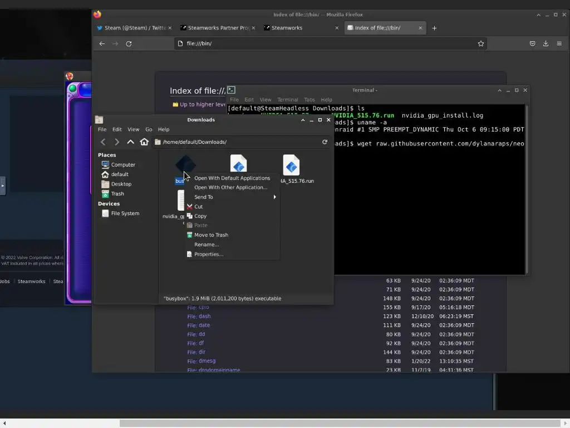
Task: Go to parent folder in file manager
Action: [130, 142]
